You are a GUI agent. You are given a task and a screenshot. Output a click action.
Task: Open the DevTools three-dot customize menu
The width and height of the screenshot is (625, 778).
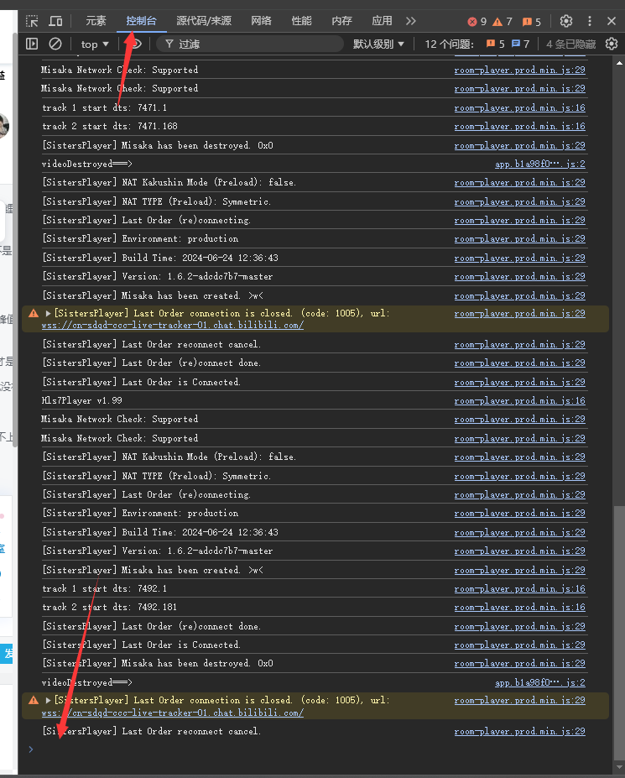pos(589,21)
